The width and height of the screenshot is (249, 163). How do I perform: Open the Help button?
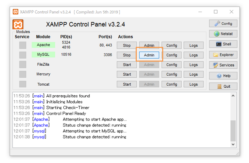(223, 76)
